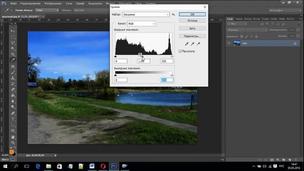Click the input black point slider
Screen dimensions: 304x171
[115, 56]
